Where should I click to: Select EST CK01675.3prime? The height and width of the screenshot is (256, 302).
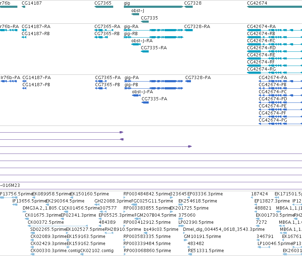point(43,215)
